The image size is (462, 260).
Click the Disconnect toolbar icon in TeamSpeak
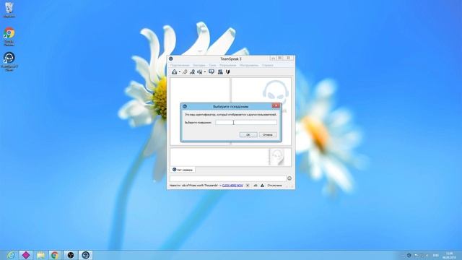coord(185,71)
